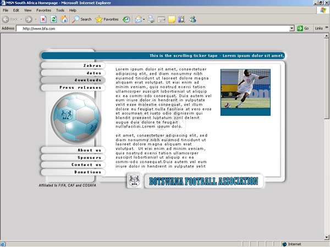
Task: Open the Search toolbar button
Action: tap(82, 19)
